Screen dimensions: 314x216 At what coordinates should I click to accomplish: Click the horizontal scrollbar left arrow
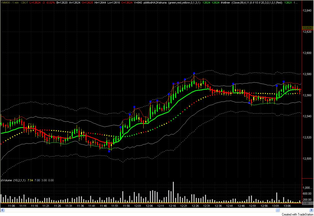[x=3, y=210]
